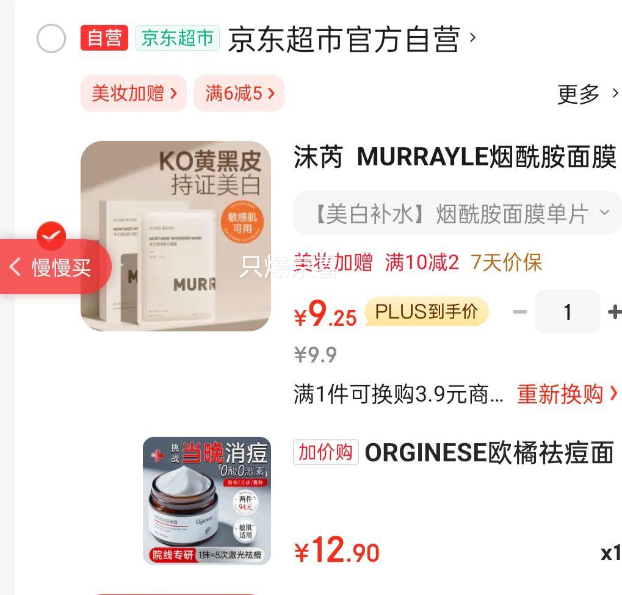622x595 pixels.
Task: Click the variant selector down chevron
Action: [604, 212]
